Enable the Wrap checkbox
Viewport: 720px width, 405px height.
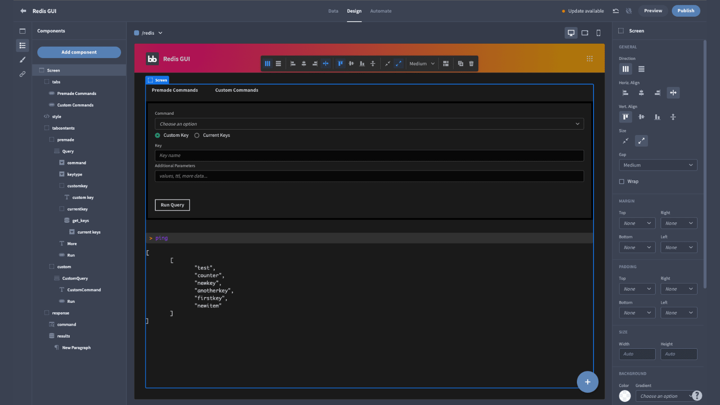(x=621, y=181)
